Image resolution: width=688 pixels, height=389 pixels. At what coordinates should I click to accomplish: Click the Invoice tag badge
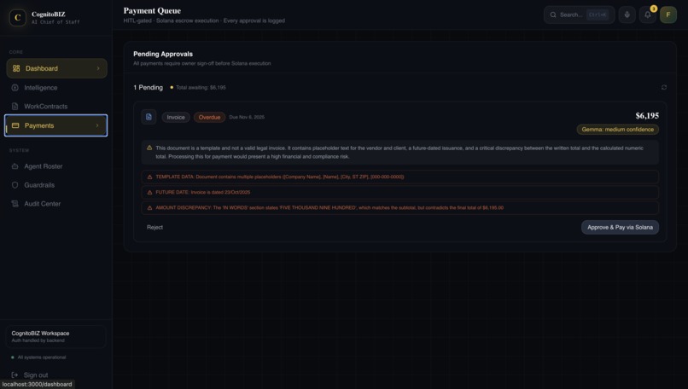[176, 117]
